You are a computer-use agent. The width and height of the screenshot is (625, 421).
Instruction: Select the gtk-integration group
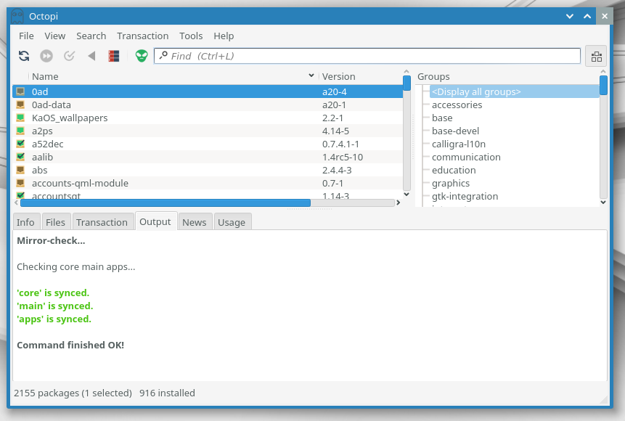(465, 196)
